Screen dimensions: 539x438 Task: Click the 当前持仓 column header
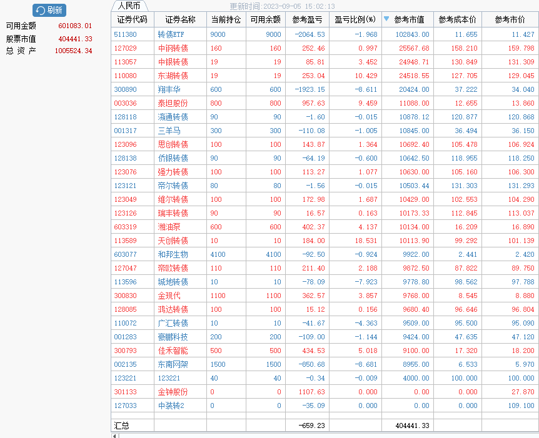[226, 19]
